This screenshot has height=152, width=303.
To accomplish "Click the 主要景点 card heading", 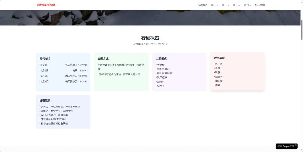I will [x=161, y=59].
